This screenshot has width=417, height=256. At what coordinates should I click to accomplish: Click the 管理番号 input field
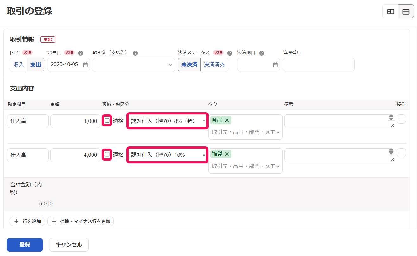319,64
